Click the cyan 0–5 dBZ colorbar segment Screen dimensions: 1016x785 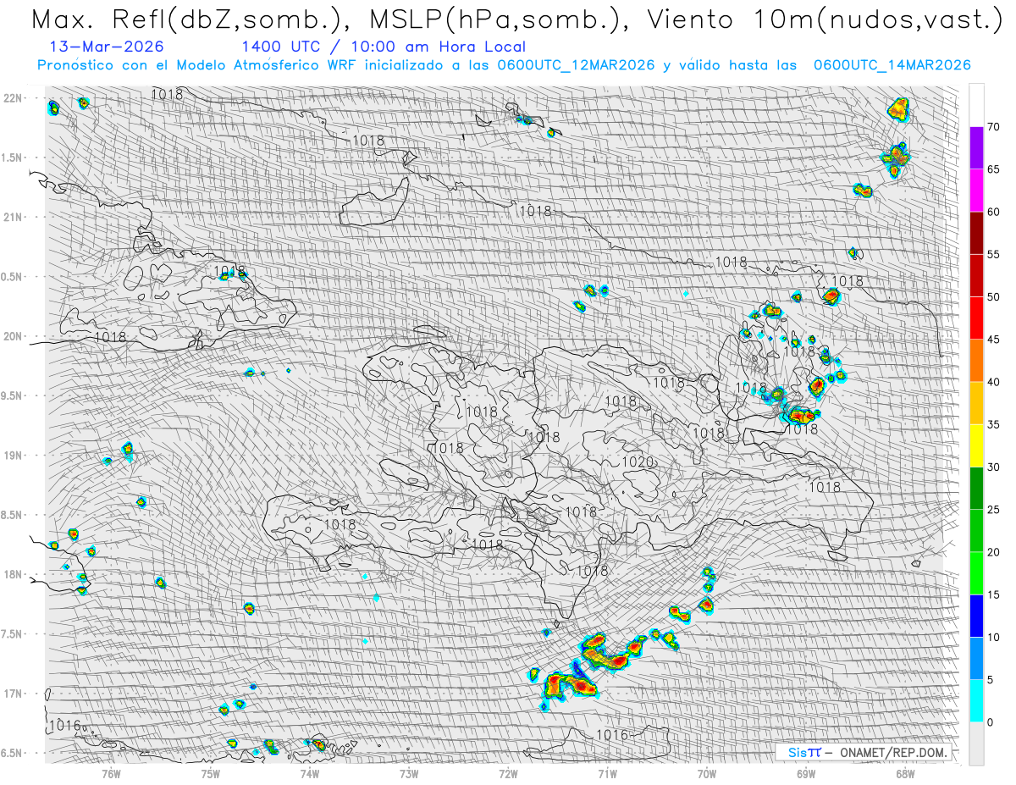click(976, 701)
